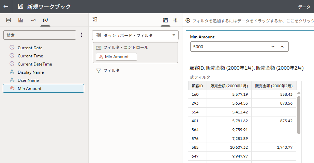This screenshot has width=314, height=163.
Task: Click the clock icon next to Current Date
Action: tap(12, 48)
